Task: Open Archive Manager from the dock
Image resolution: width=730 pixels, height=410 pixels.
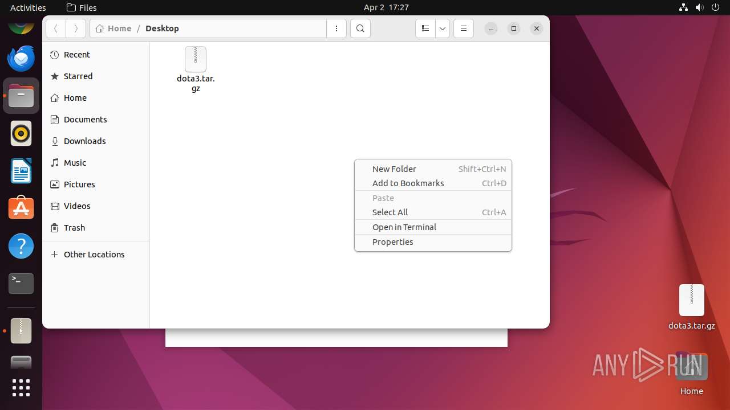Action: coord(21,331)
